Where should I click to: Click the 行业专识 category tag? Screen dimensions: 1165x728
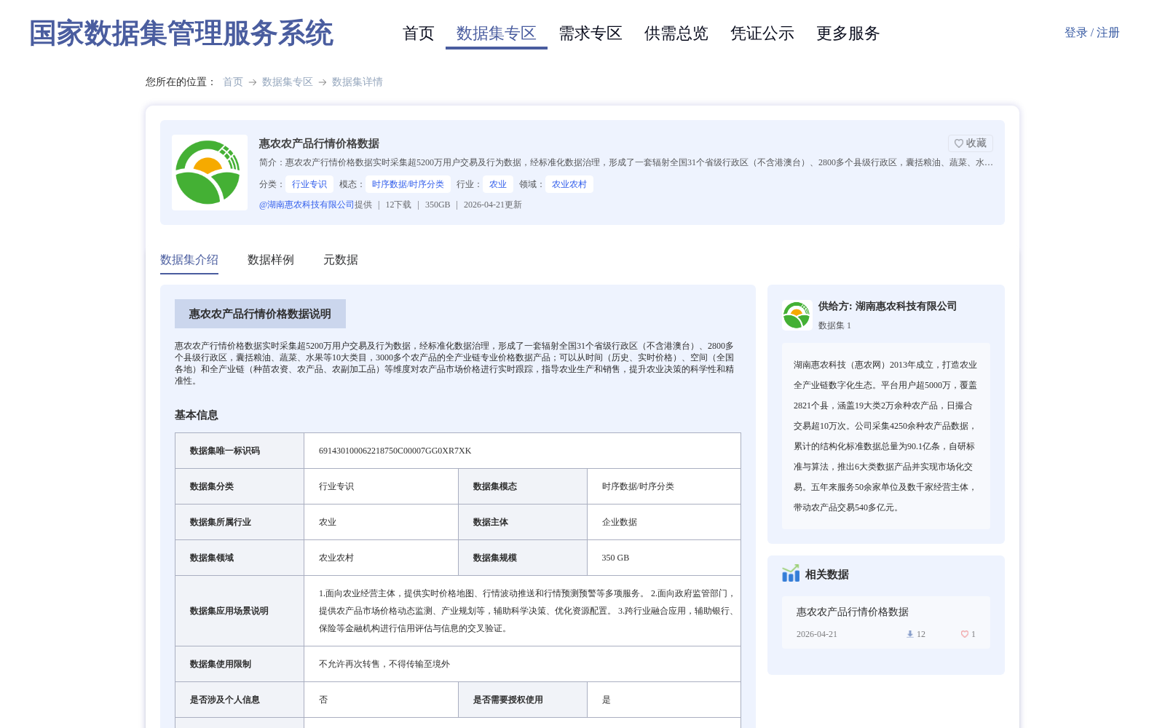pyautogui.click(x=309, y=184)
